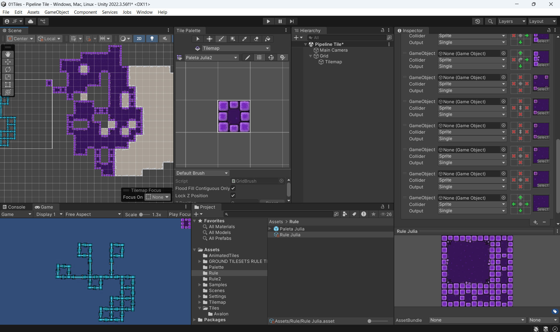Open the Default Brush dropdown
The width and height of the screenshot is (560, 332).
pos(202,173)
